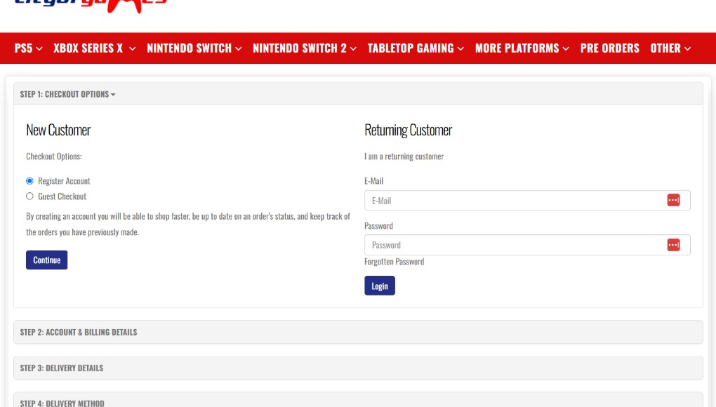Open the Tabletop Gaming dropdown
Viewport: 716px width, 407px height.
pyautogui.click(x=416, y=48)
